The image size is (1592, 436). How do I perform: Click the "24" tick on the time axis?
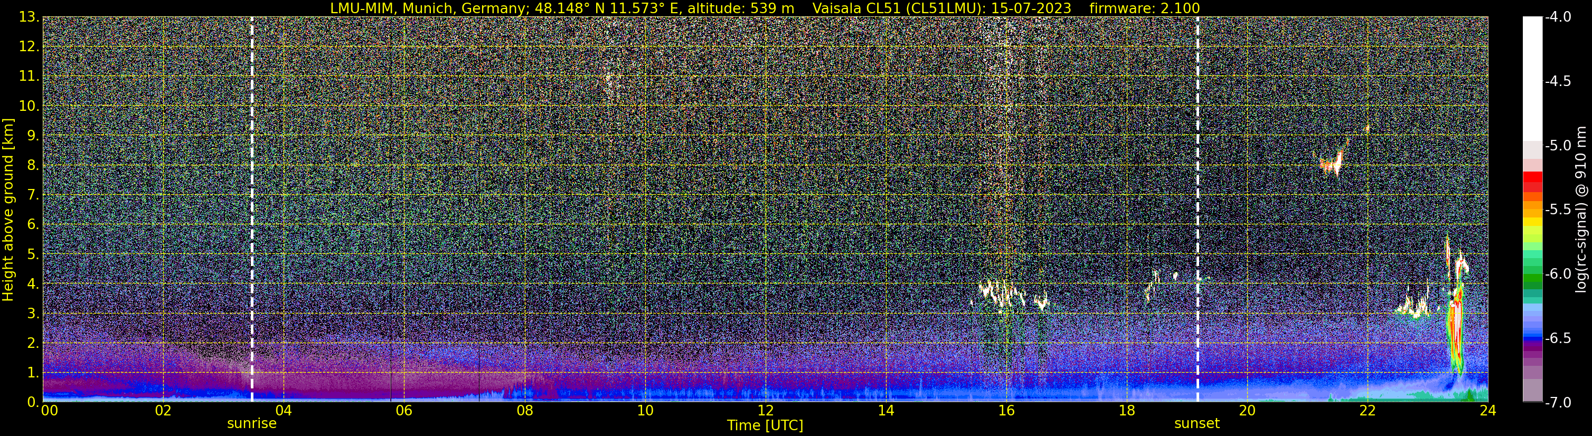[x=1487, y=410]
